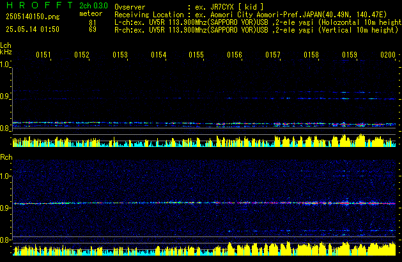Click the 0151 time marker
Screen dimensions: 402x262
point(43,55)
